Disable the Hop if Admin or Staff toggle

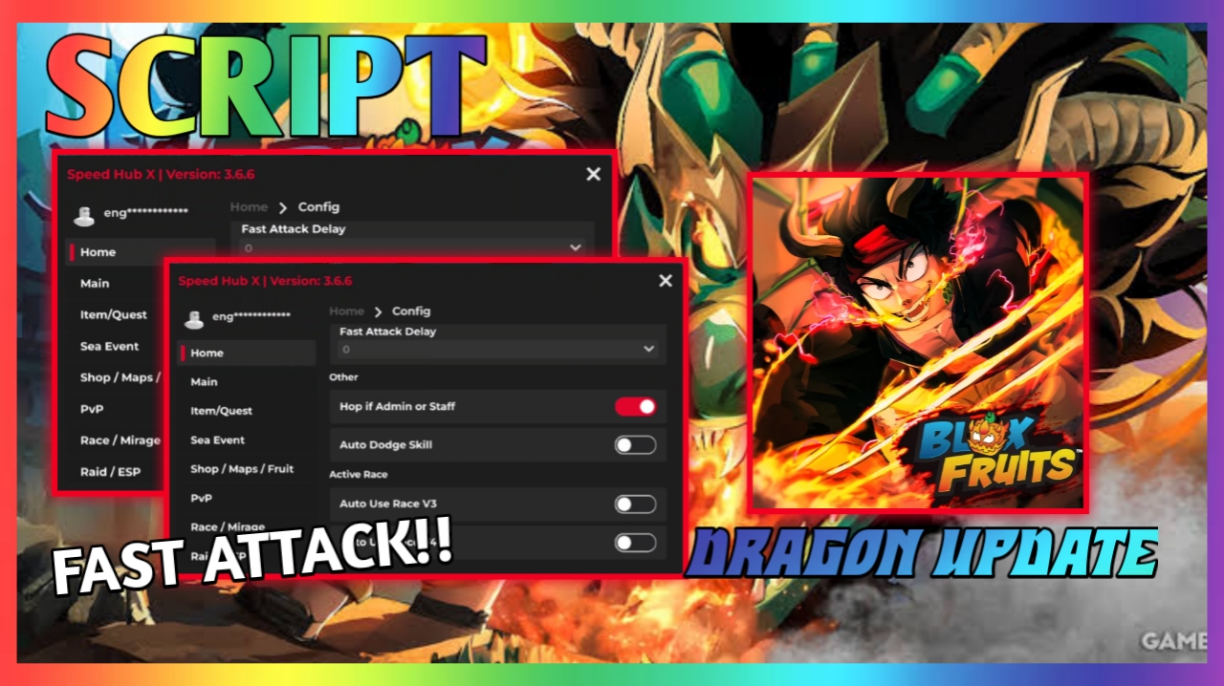coord(635,406)
